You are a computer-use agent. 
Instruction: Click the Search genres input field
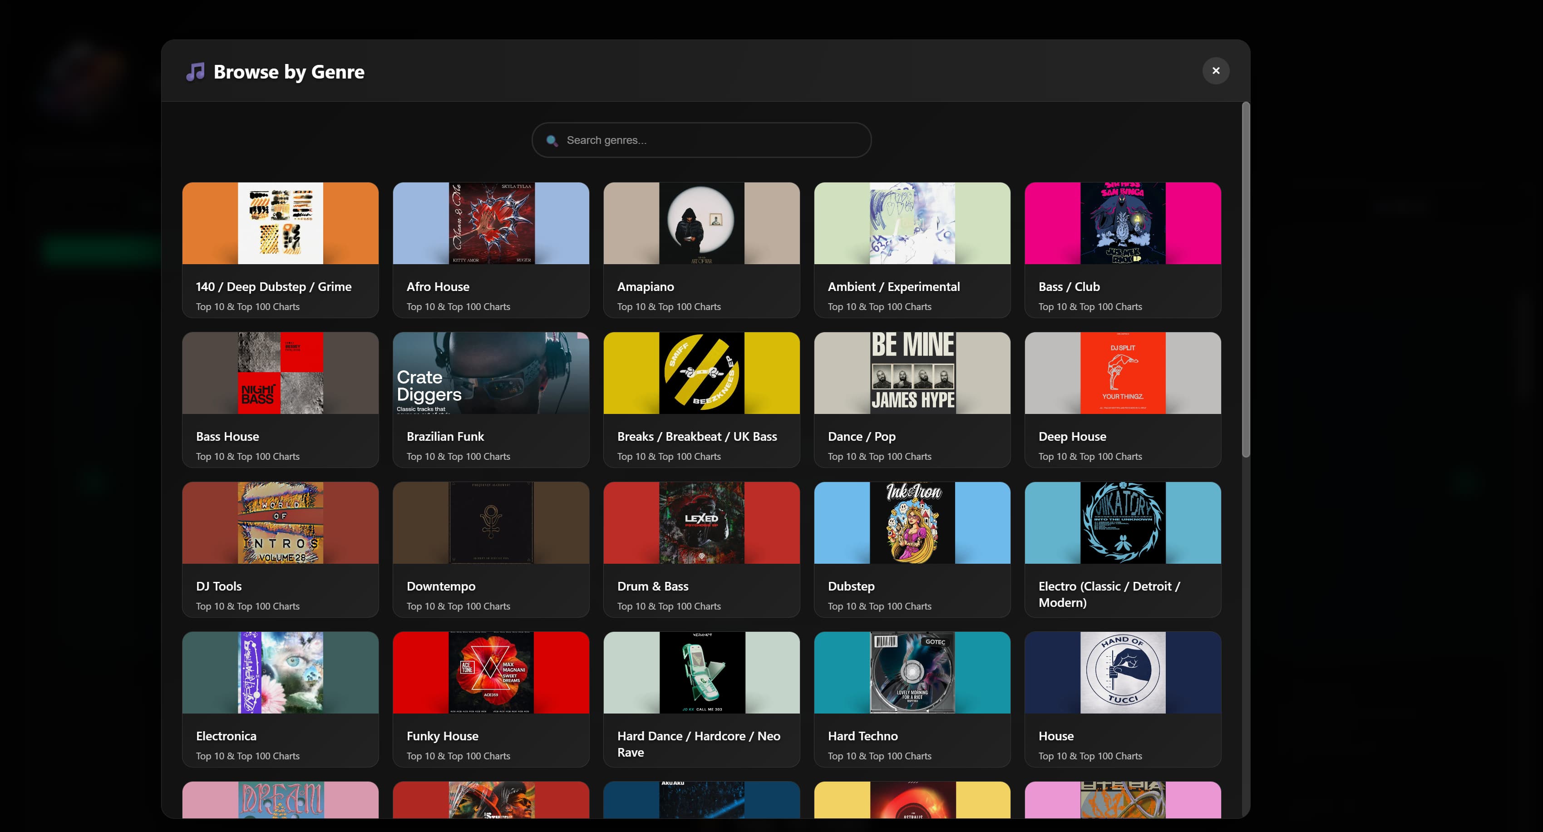tap(701, 140)
